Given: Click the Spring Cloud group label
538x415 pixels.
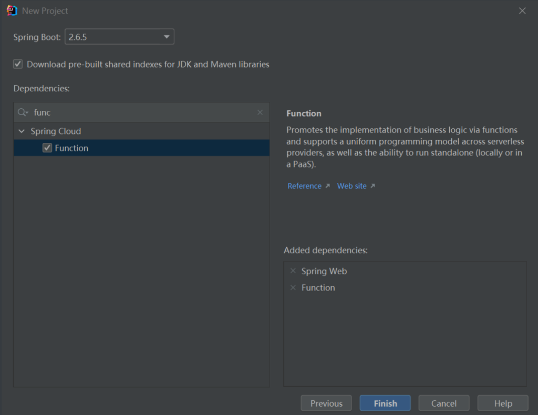Looking at the screenshot, I should (56, 131).
